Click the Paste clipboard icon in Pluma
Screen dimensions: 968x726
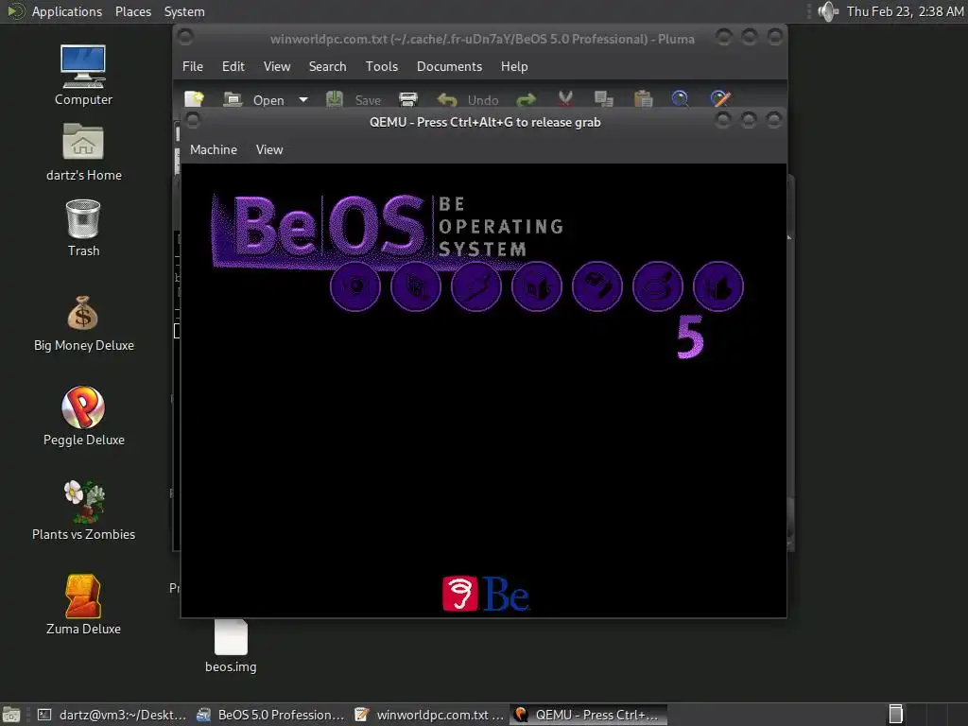click(643, 99)
